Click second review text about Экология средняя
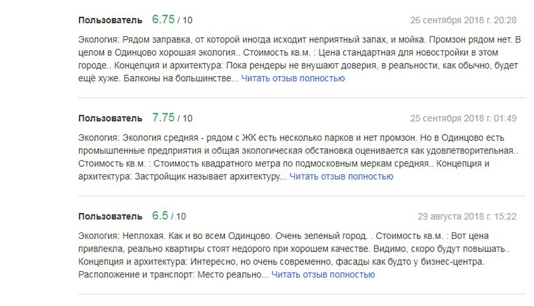This screenshot has height=306, width=534. (298, 157)
